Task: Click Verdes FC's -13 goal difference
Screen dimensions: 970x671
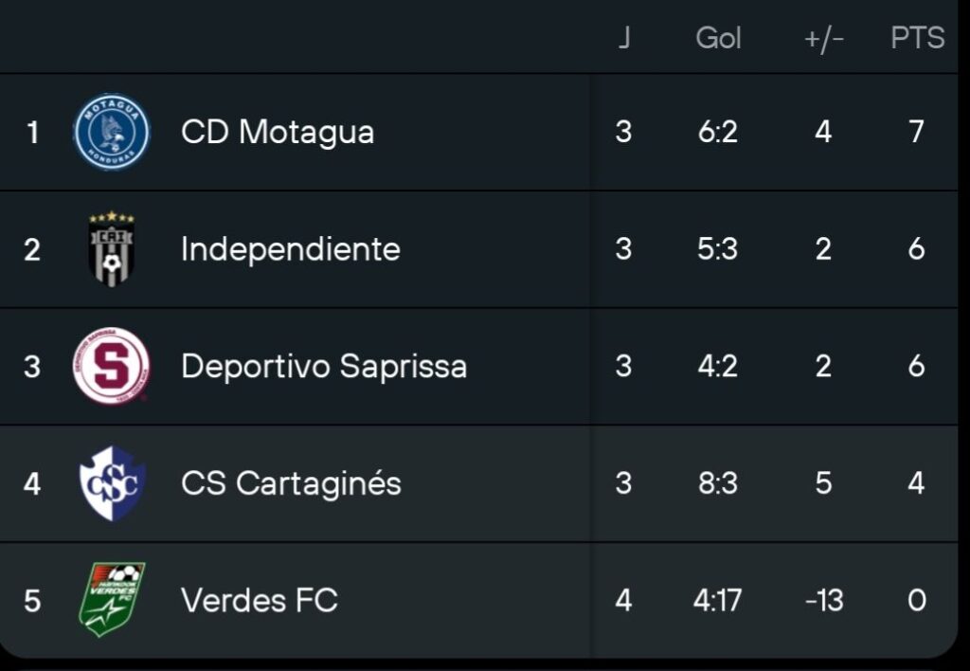Action: [822, 600]
